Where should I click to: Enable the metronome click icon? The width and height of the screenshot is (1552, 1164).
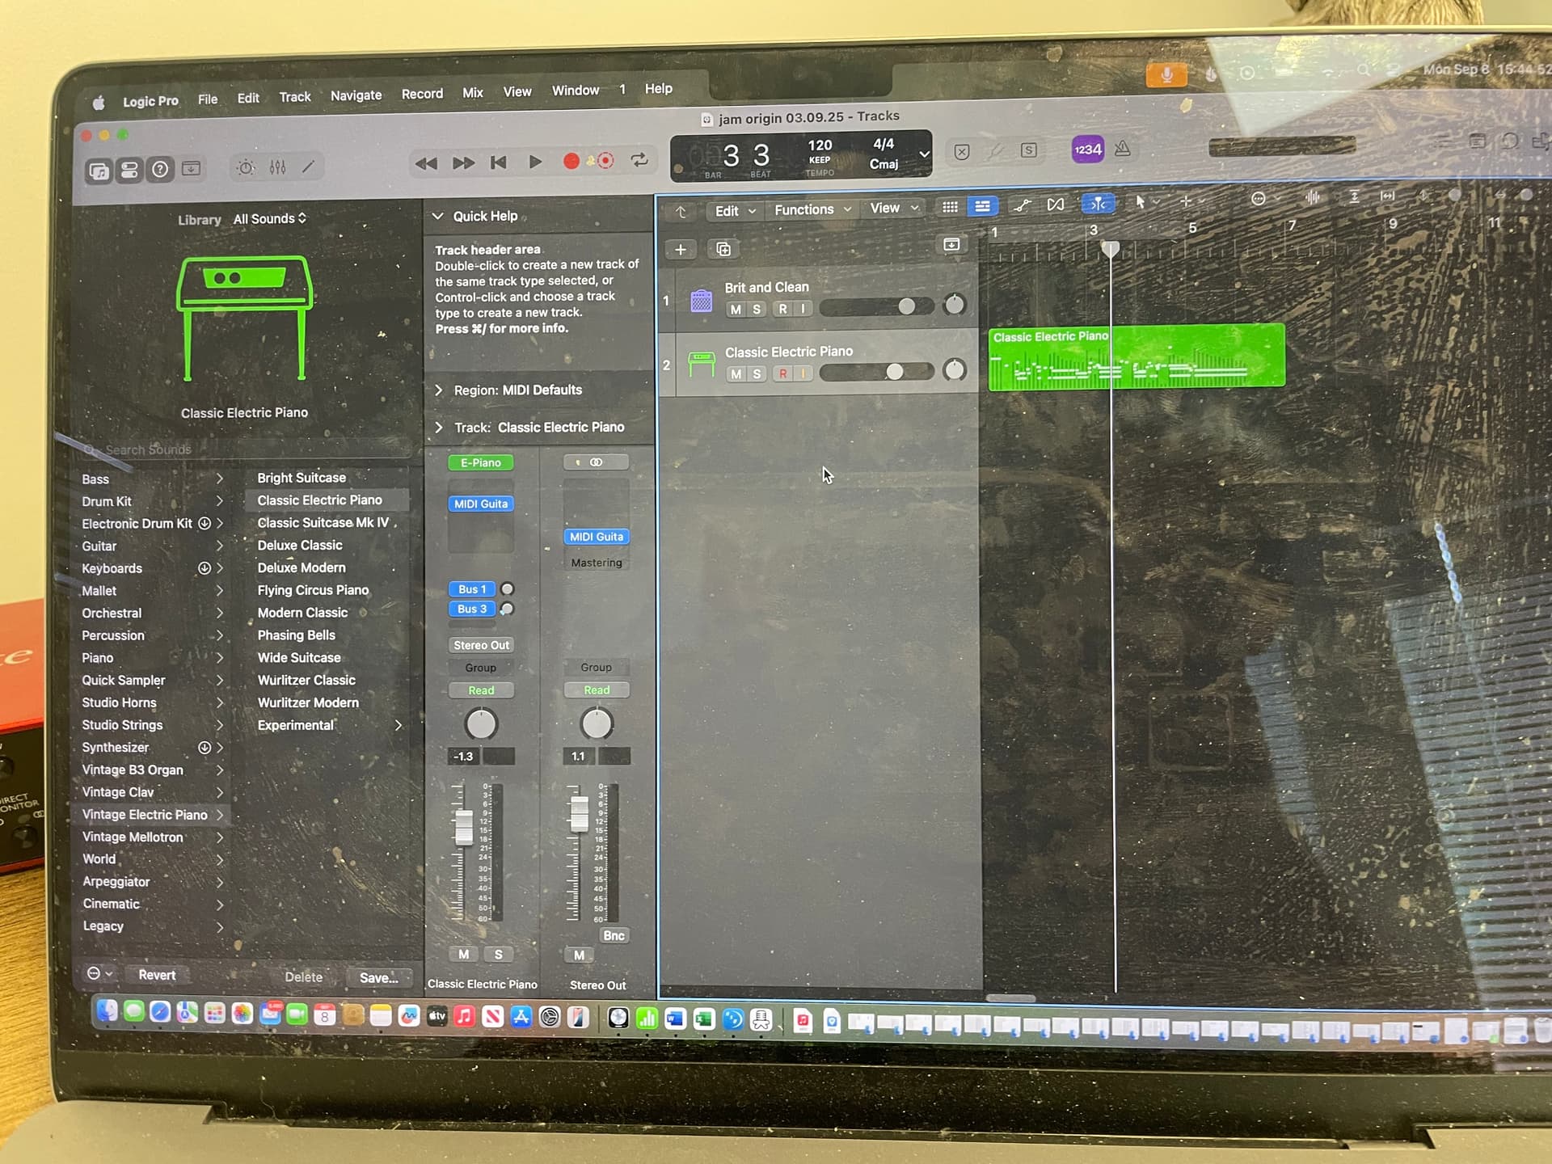(x=1123, y=149)
